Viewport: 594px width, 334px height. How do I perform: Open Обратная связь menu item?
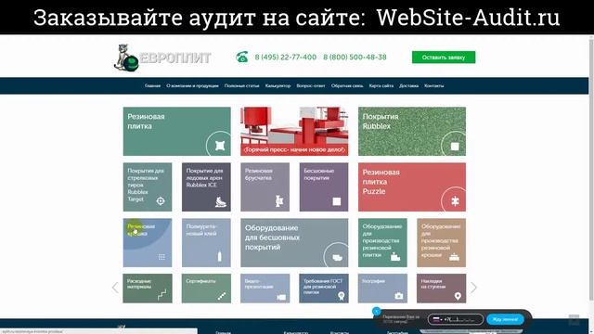[347, 86]
